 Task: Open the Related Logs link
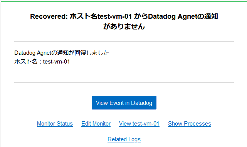pos(124,139)
